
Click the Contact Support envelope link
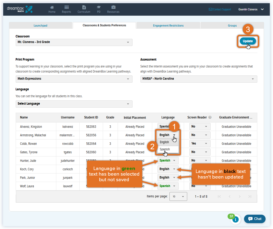[220, 9]
